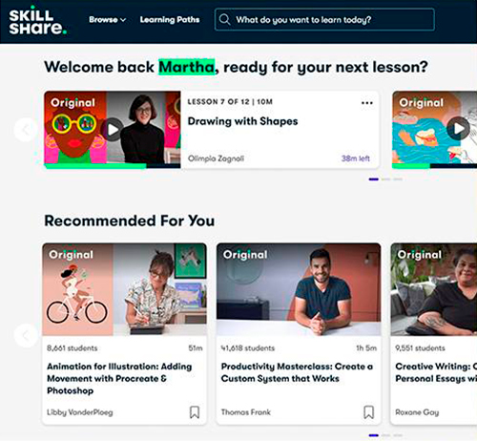Open instructor Olimpia Zagnoli's profile

(x=216, y=158)
